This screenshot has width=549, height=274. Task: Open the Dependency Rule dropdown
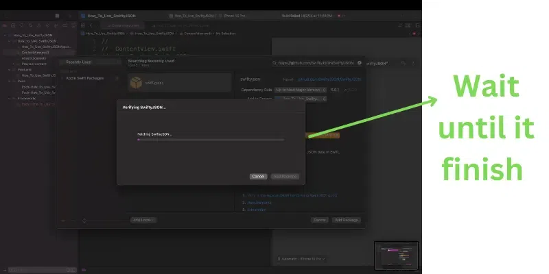pos(301,90)
